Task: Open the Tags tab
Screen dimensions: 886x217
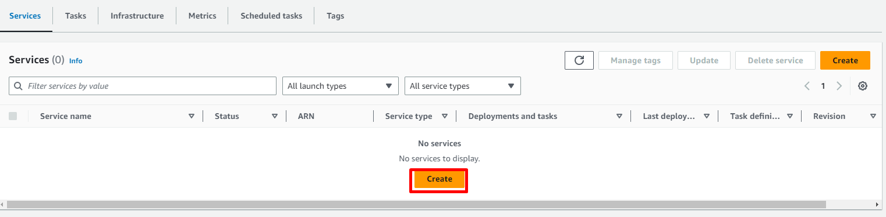Action: 335,16
